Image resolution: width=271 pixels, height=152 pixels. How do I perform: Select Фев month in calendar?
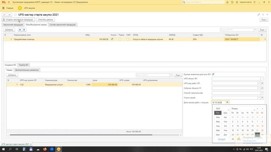point(218,117)
